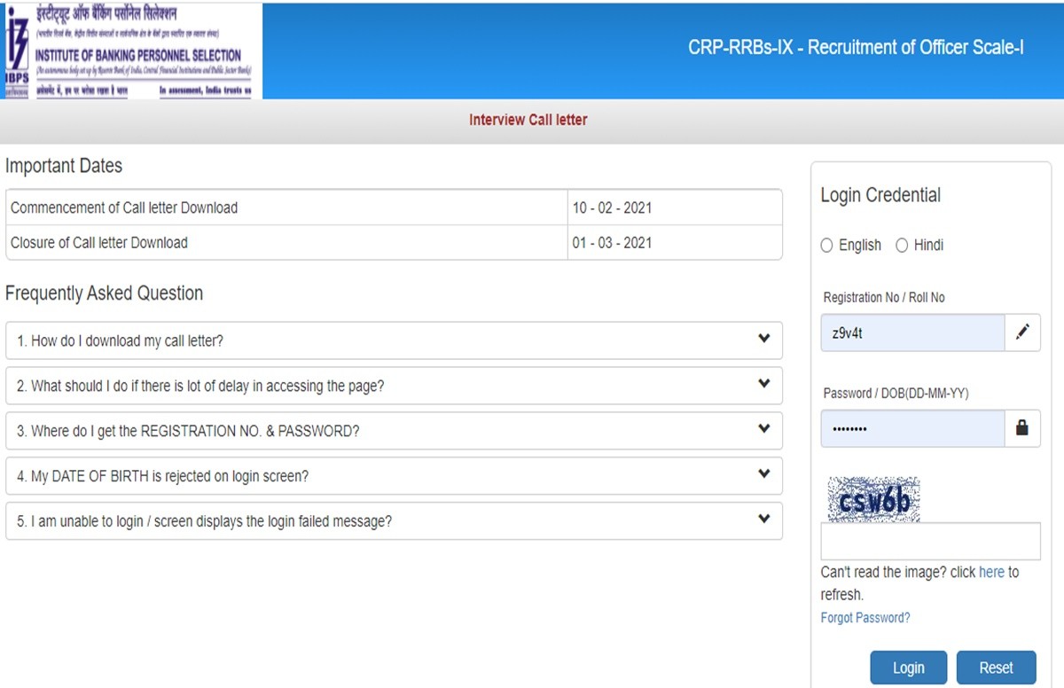Screen dimensions: 1064x688
Task: Select the English language radio button
Action: 827,246
